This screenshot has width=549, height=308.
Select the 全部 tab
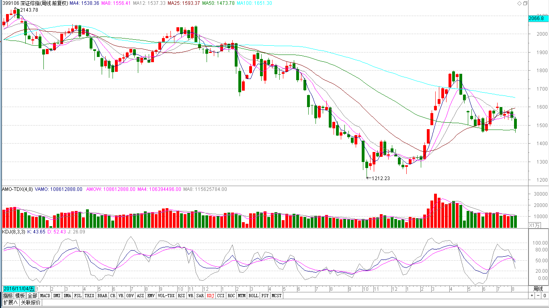tap(33, 296)
